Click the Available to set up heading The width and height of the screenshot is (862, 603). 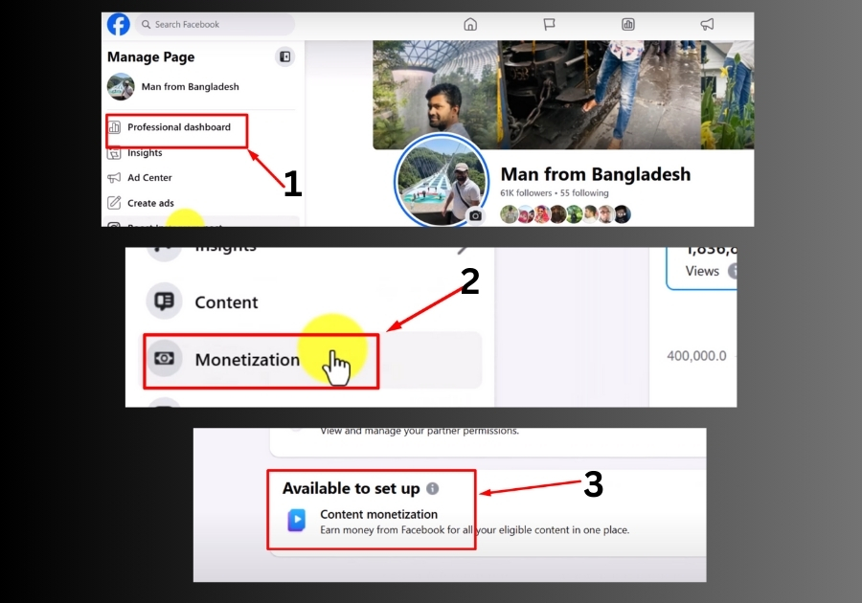(x=352, y=488)
